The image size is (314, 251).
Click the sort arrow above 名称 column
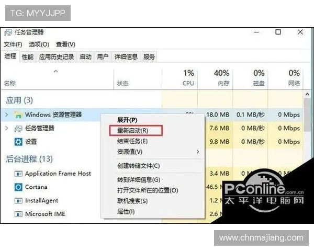[56, 71]
